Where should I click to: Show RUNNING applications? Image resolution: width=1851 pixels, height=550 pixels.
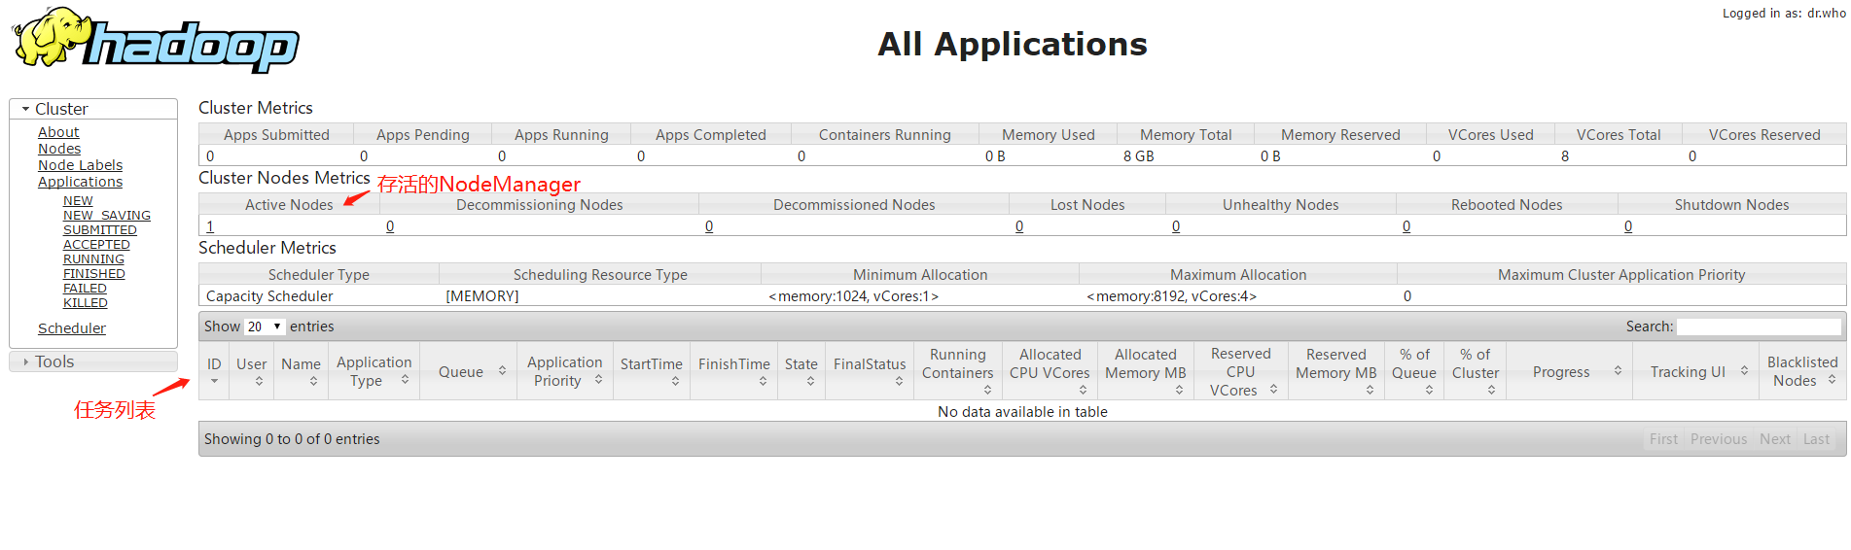(93, 259)
